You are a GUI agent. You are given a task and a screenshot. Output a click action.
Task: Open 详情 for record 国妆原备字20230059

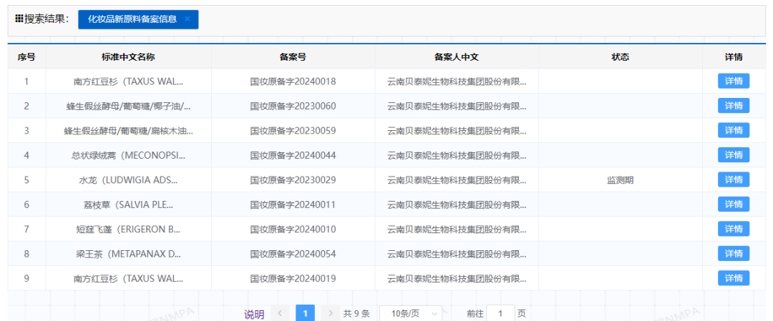click(x=733, y=131)
